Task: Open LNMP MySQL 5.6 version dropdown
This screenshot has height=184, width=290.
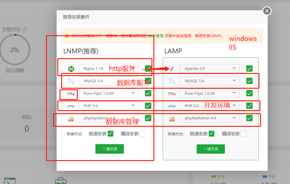Action: (109, 81)
